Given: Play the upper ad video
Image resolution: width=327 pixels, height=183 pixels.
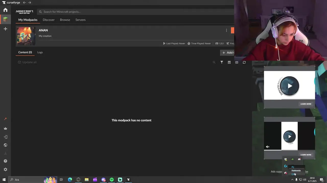Looking at the screenshot, I should (x=289, y=86).
